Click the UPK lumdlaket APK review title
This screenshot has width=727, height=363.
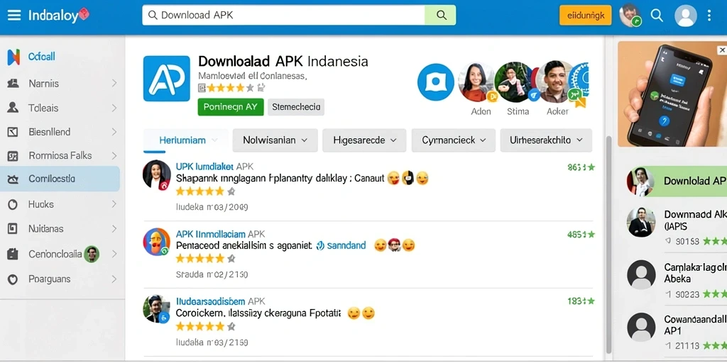click(214, 167)
